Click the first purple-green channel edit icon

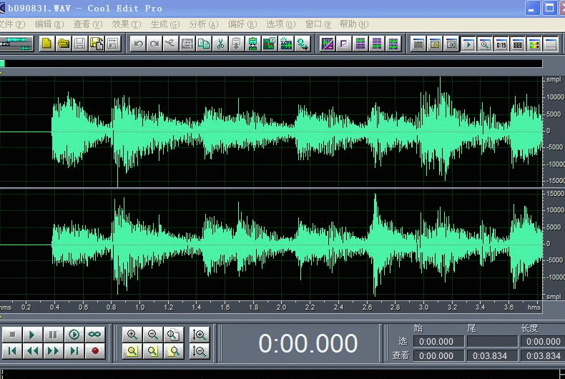(360, 44)
